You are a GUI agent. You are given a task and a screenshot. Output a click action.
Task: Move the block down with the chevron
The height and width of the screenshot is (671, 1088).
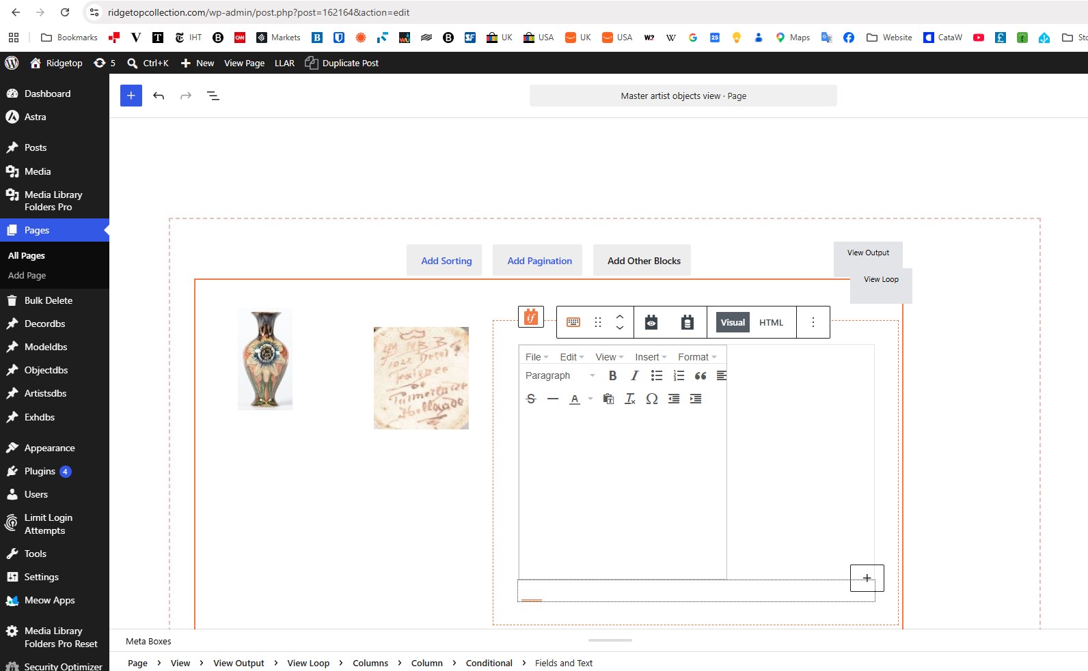click(620, 328)
